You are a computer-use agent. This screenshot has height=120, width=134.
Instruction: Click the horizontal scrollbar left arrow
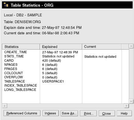pyautogui.click(x=5, y=106)
